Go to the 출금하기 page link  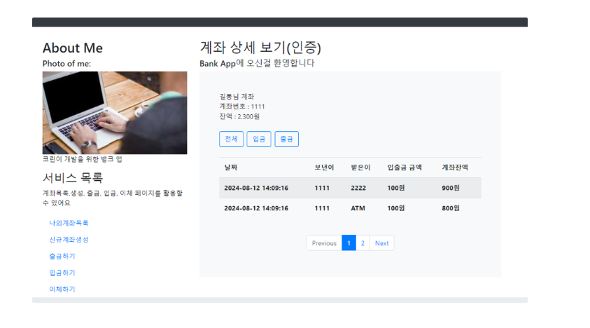coord(62,256)
